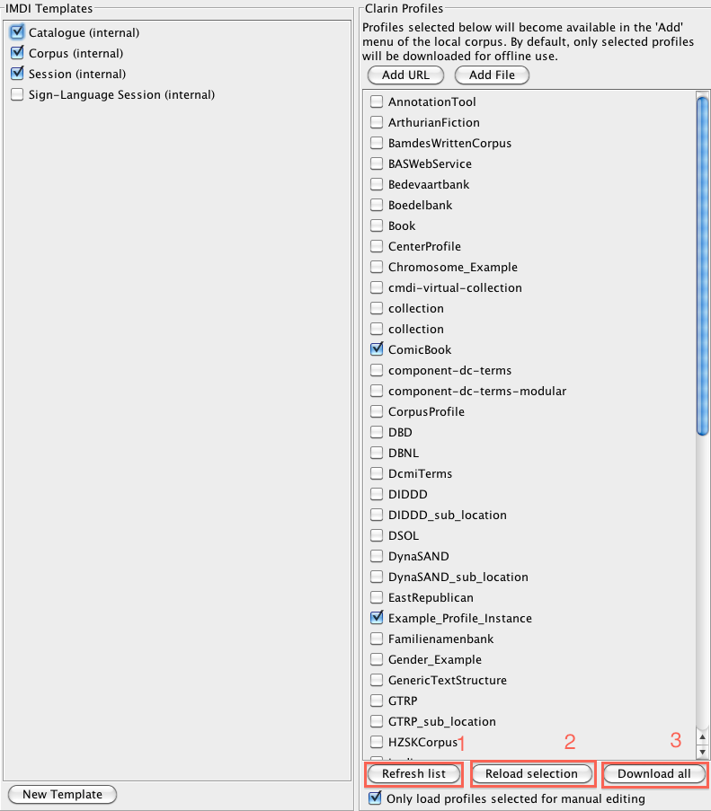Uncheck the Corpus (internal) template
Viewport: 711px width, 811px height.
pyautogui.click(x=17, y=53)
